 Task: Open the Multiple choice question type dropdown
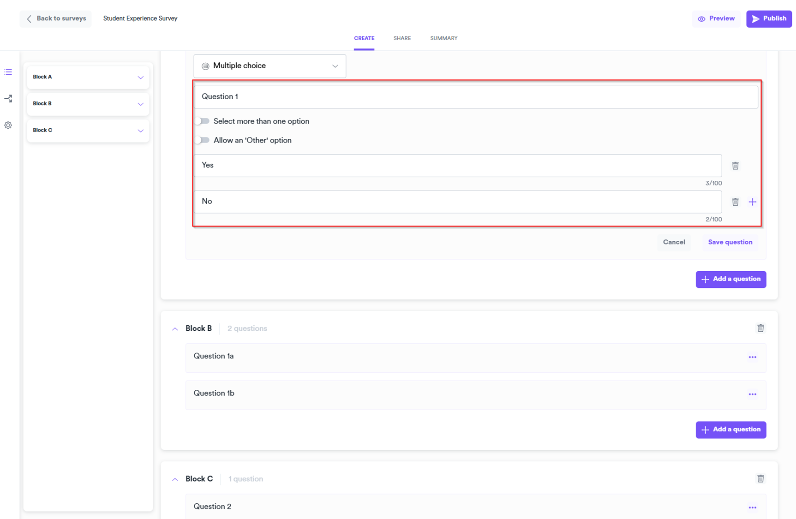pos(269,66)
